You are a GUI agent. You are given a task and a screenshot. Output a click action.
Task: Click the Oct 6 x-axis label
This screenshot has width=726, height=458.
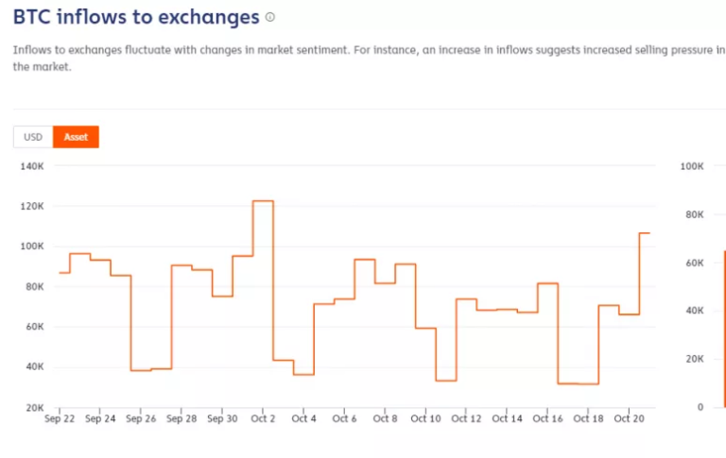344,418
